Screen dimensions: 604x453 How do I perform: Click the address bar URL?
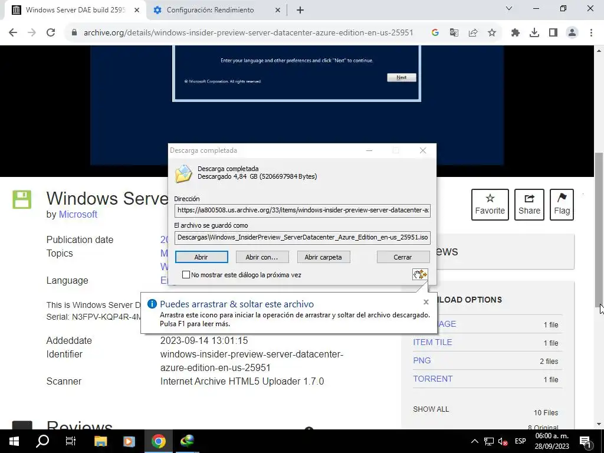[248, 33]
